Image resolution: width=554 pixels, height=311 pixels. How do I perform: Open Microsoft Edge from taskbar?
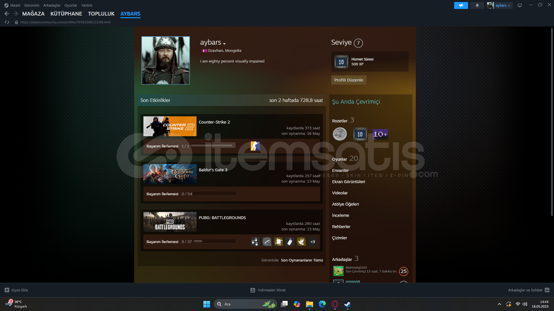click(322, 304)
